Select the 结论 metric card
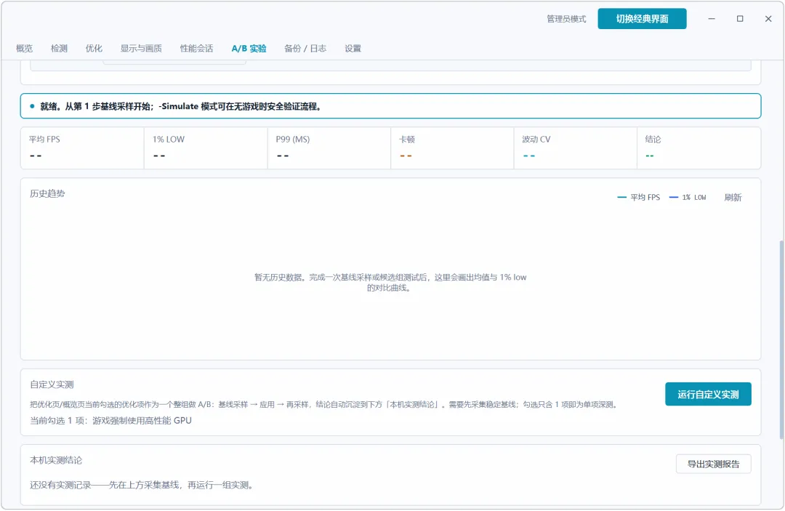The image size is (785, 511). pos(699,148)
